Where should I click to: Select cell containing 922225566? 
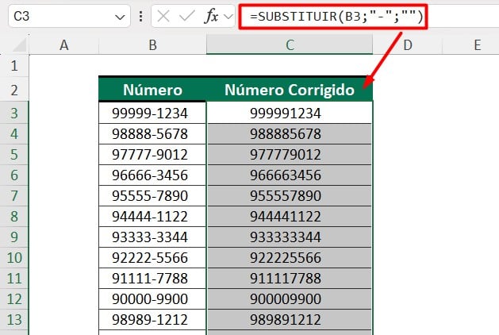pos(290,258)
